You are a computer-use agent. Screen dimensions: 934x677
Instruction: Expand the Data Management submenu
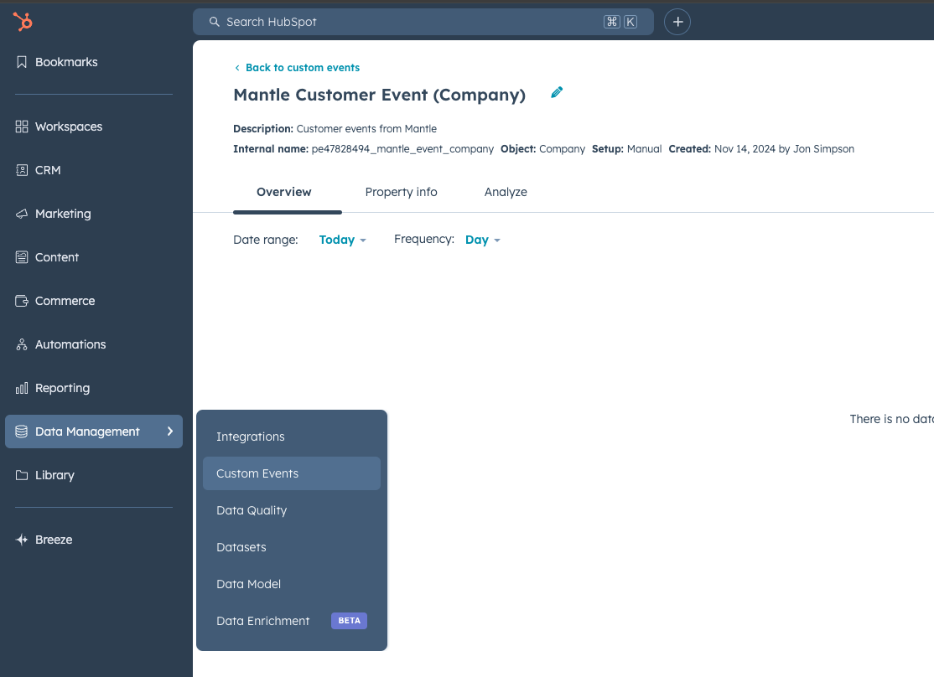coord(87,432)
